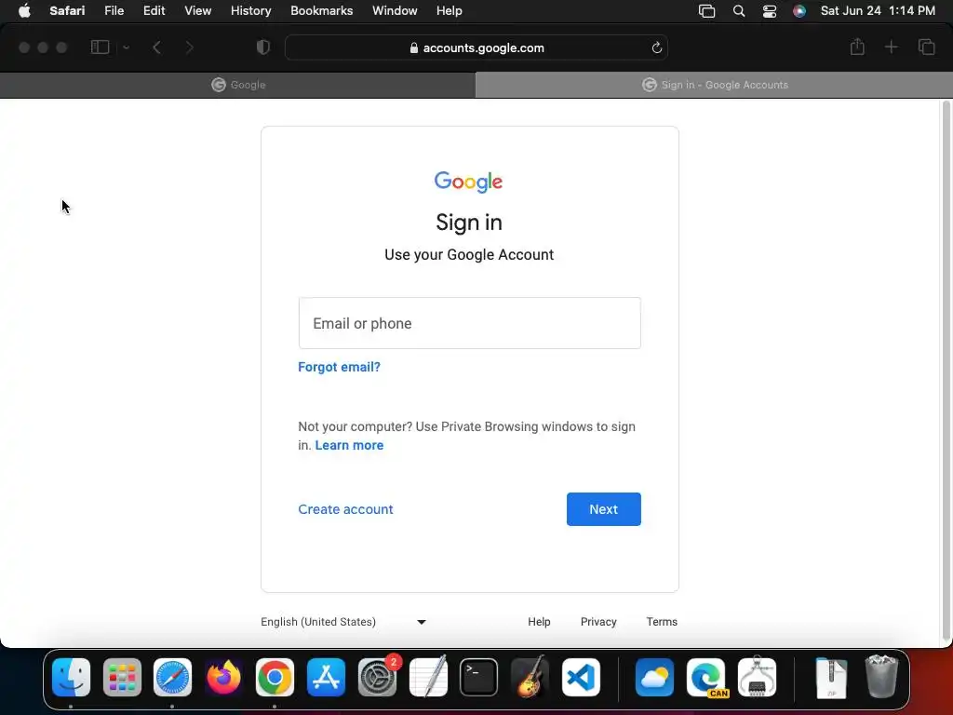Open Spotlight search from menu bar
The width and height of the screenshot is (953, 715).
point(738,11)
